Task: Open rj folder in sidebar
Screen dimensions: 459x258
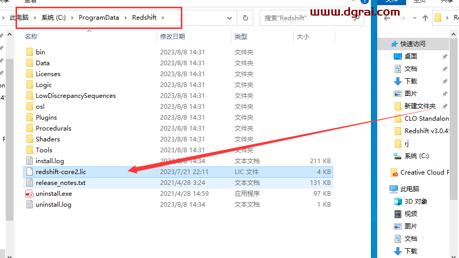Action: (x=406, y=144)
